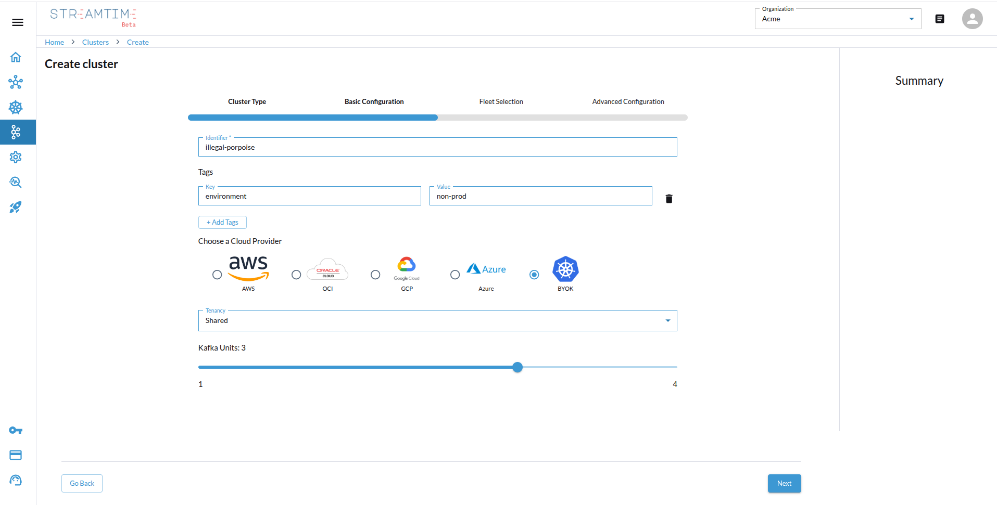Viewport: 997px width, 505px height.
Task: Click the 'Create cluster' page title
Action: (x=81, y=64)
